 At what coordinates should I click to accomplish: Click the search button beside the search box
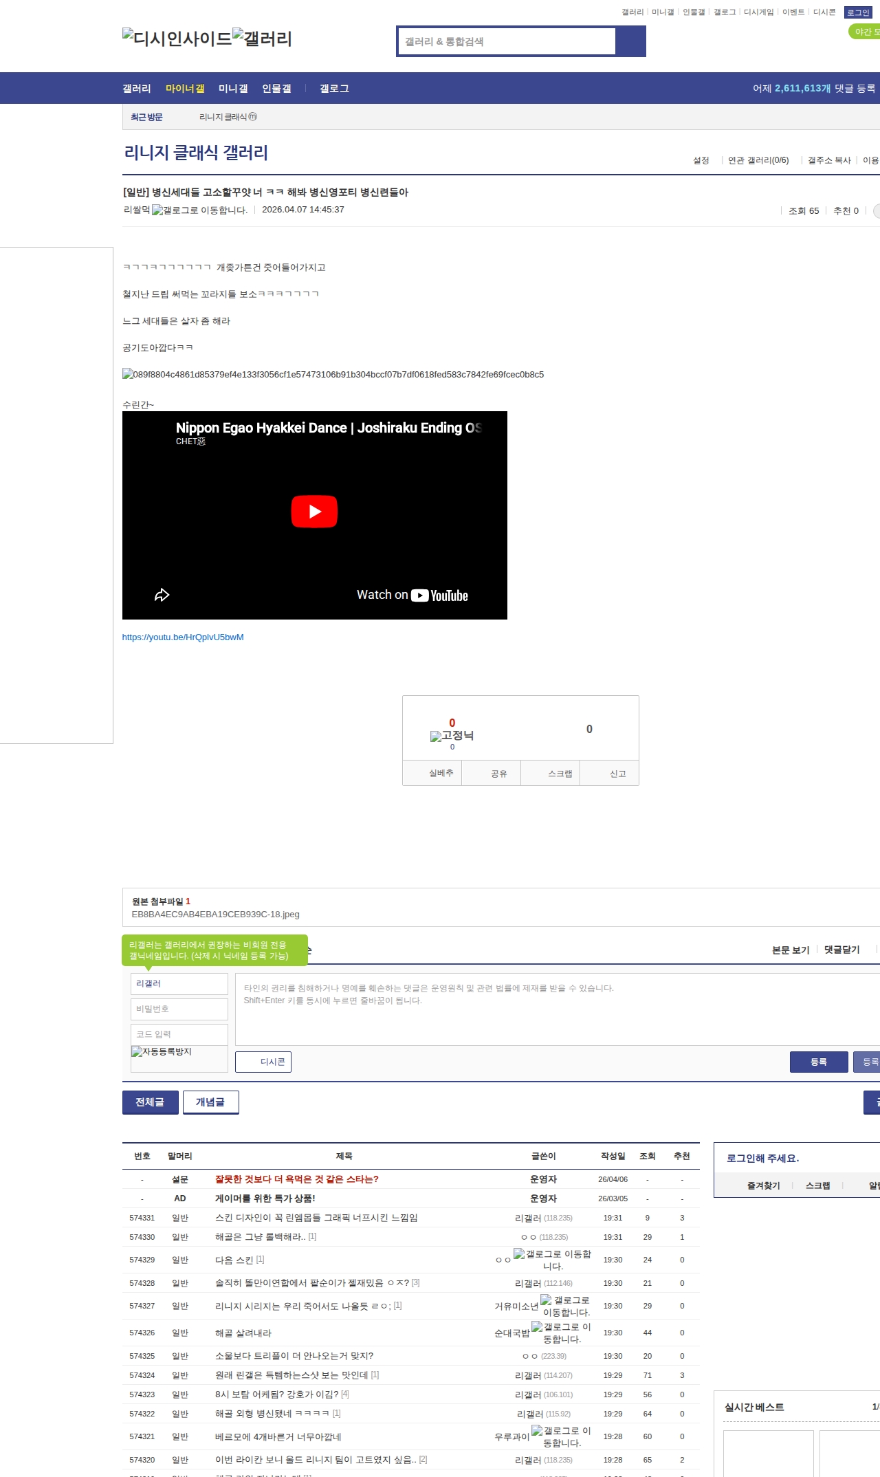click(630, 41)
